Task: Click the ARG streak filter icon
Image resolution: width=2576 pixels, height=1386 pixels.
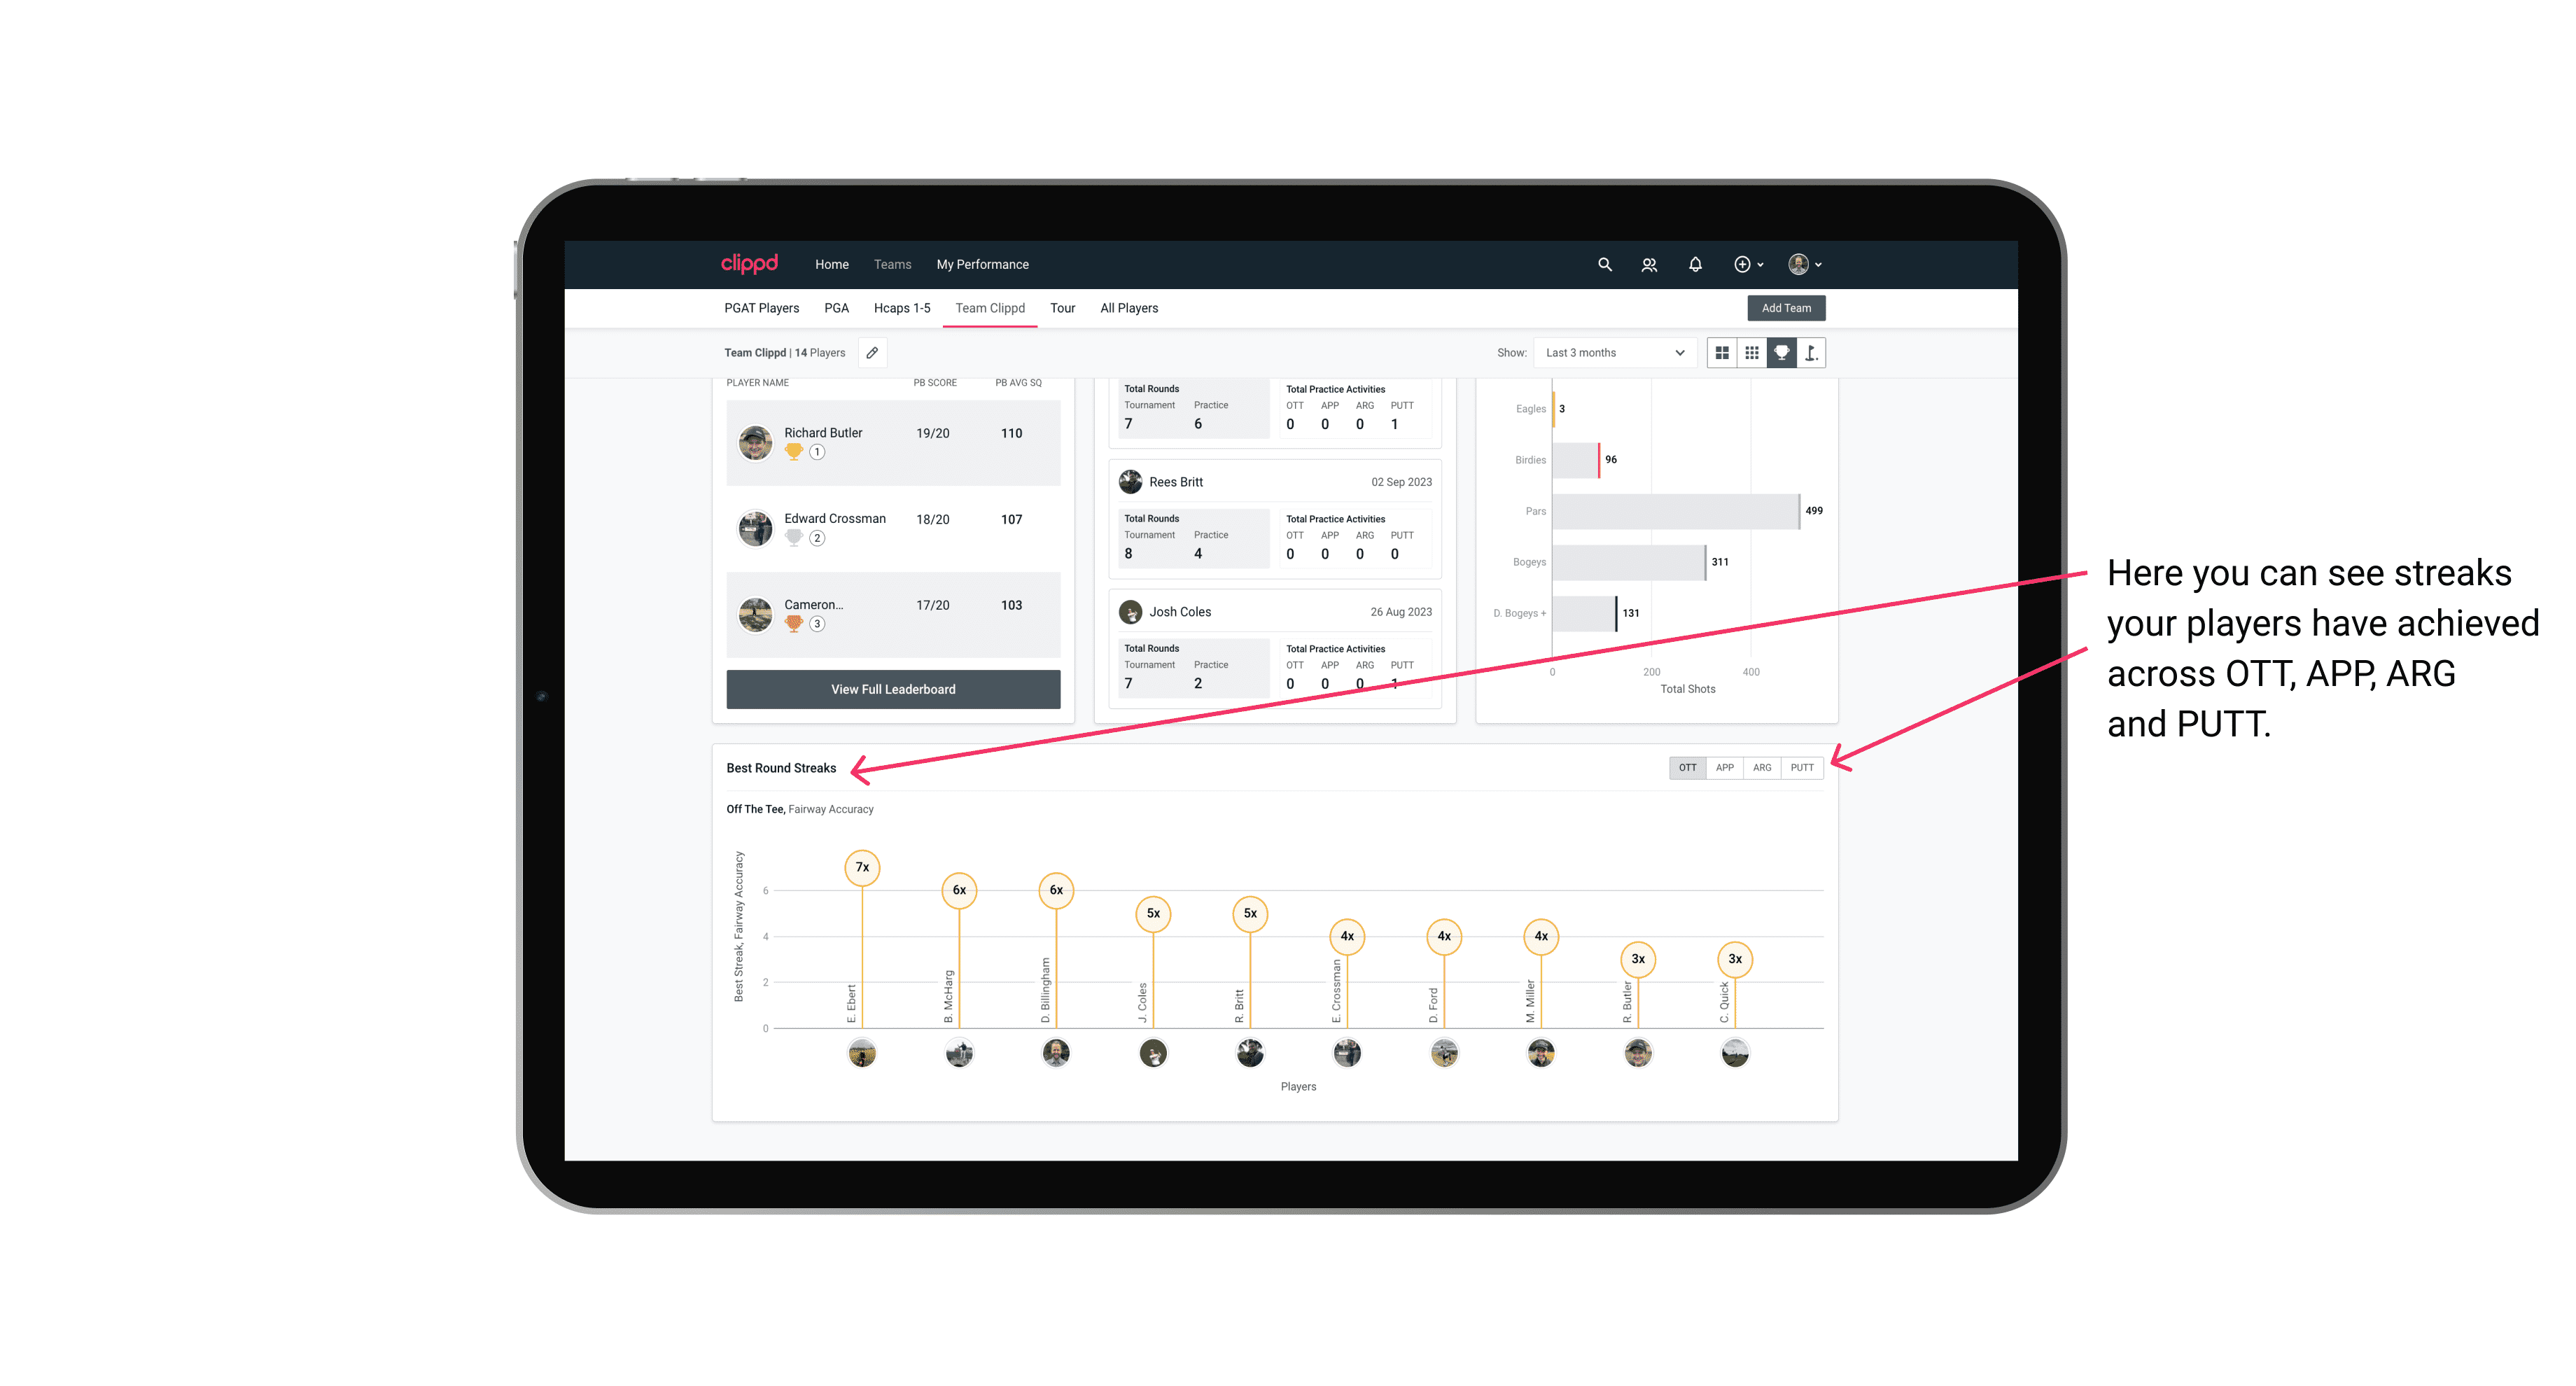Action: coord(1763,766)
